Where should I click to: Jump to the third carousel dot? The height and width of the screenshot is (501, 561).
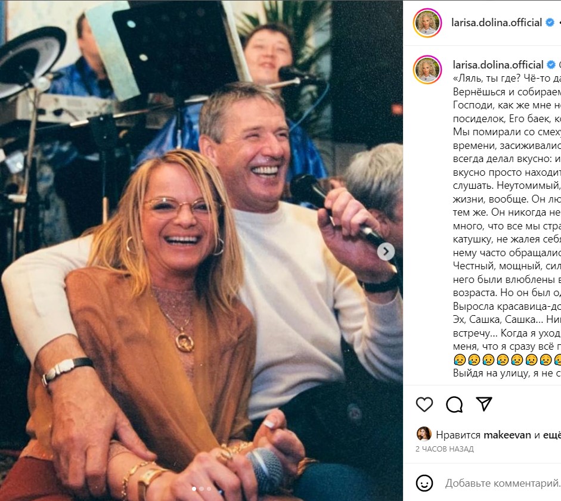pyautogui.click(x=209, y=489)
